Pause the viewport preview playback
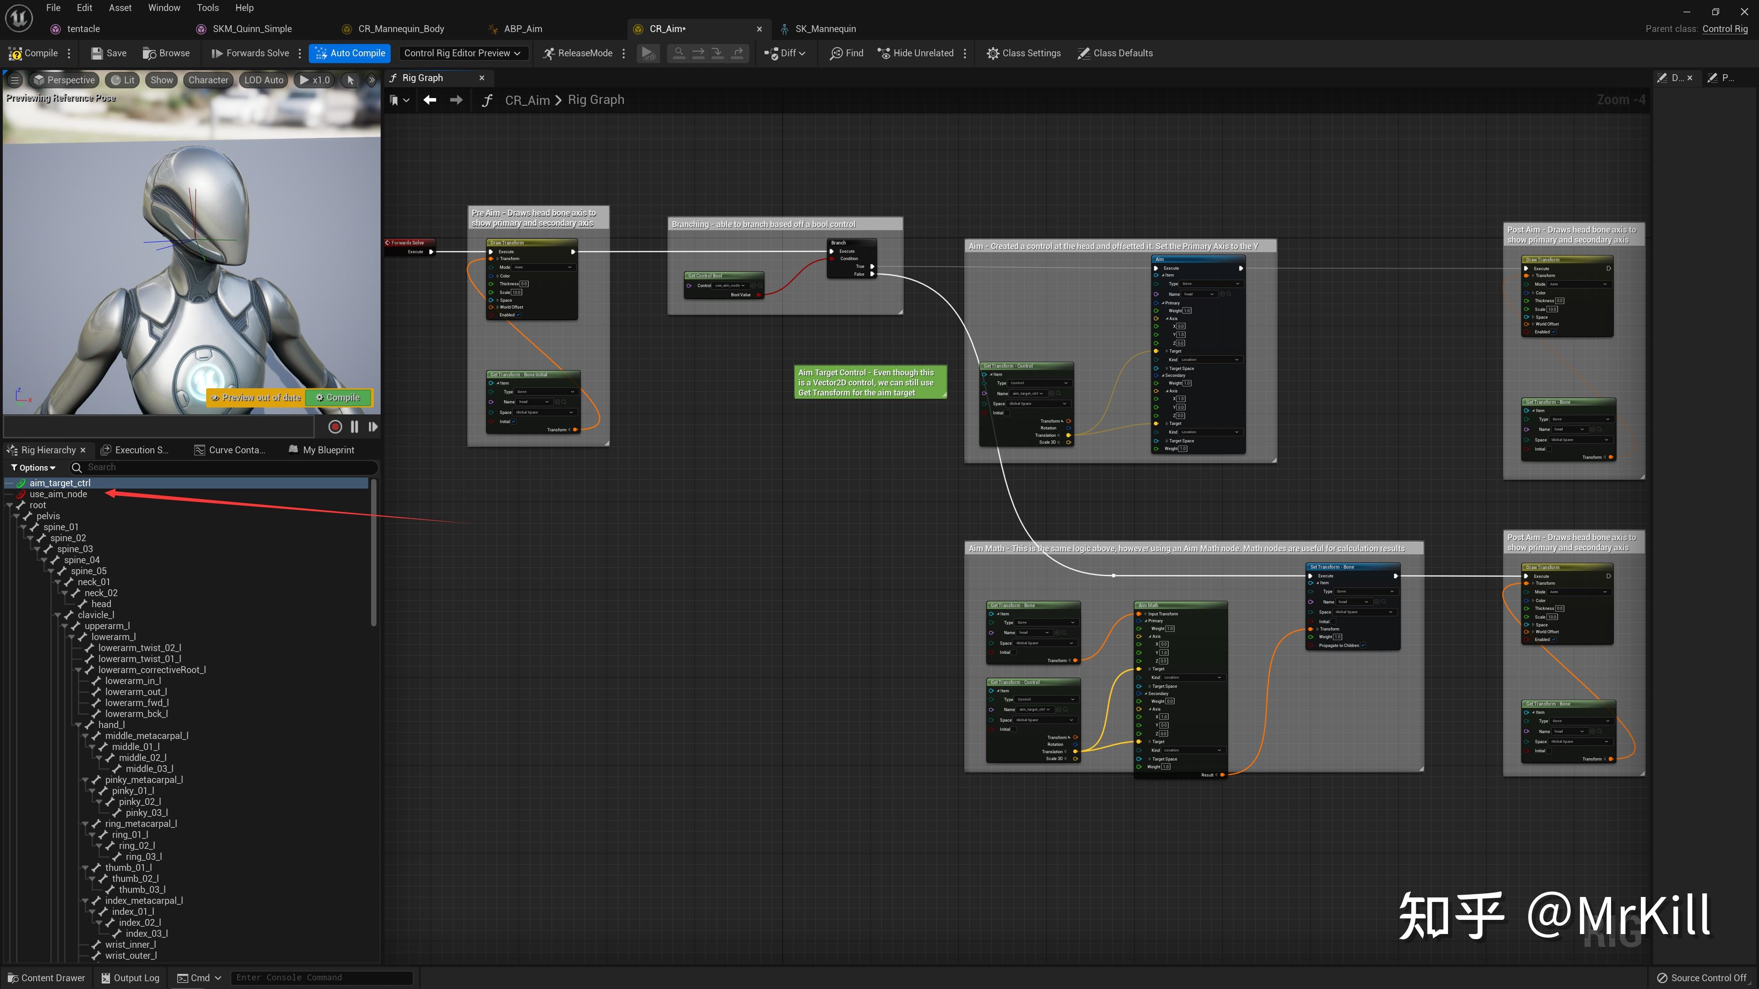Viewport: 1759px width, 989px height. click(x=354, y=427)
